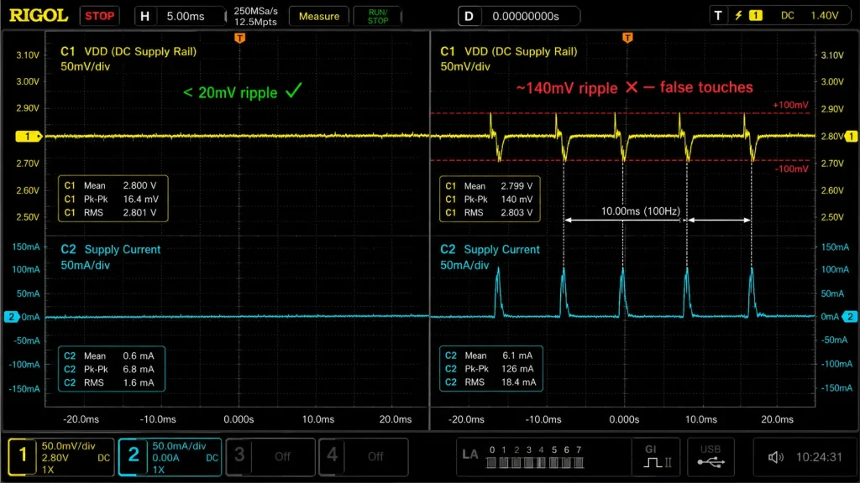Click the red STOP status button
The height and width of the screenshot is (483, 860).
pyautogui.click(x=99, y=16)
